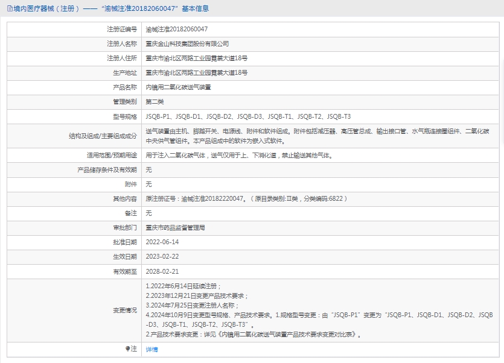The width and height of the screenshot is (504, 363).
Task: Click the 注册证编号 label
Action: 122,29
